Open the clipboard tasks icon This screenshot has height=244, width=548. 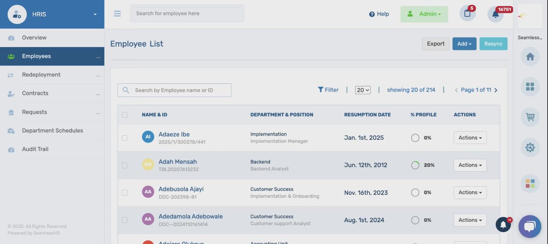[467, 13]
